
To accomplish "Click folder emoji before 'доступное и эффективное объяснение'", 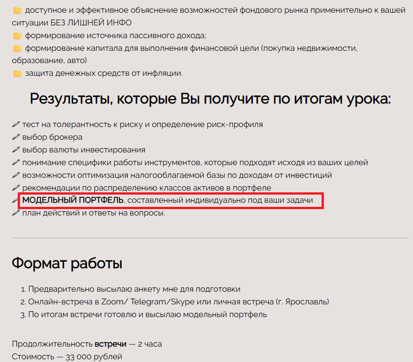I will [x=18, y=10].
